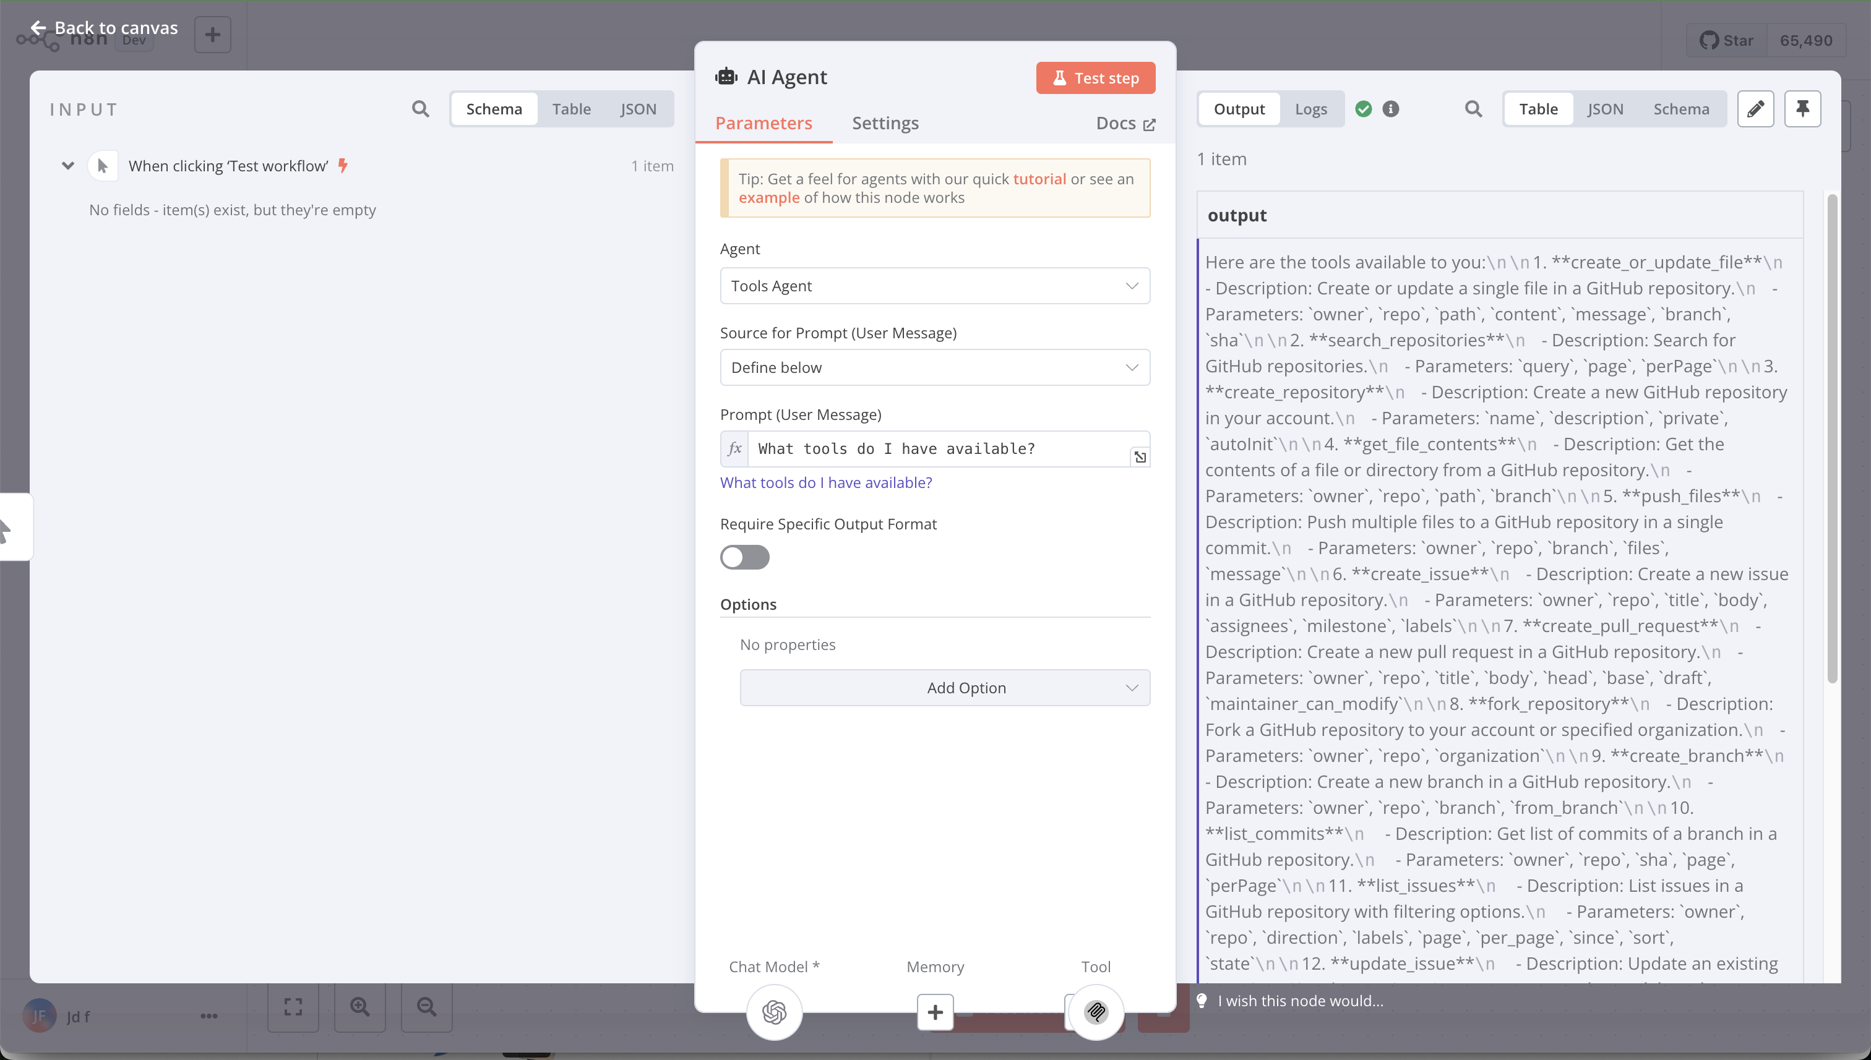
Task: Click the Test step button
Action: coord(1095,78)
